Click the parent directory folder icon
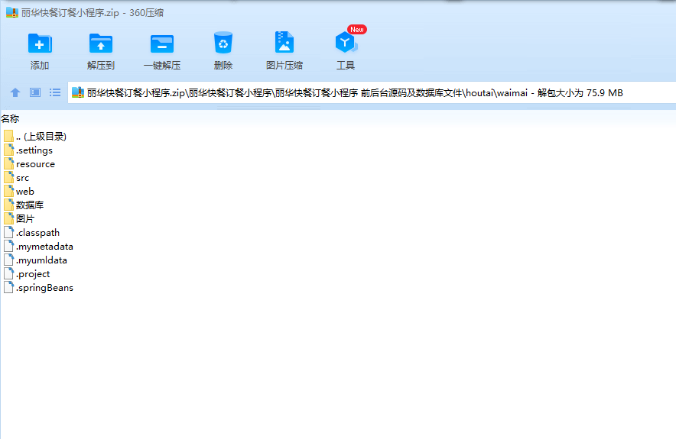Image resolution: width=676 pixels, height=439 pixels. [x=8, y=137]
